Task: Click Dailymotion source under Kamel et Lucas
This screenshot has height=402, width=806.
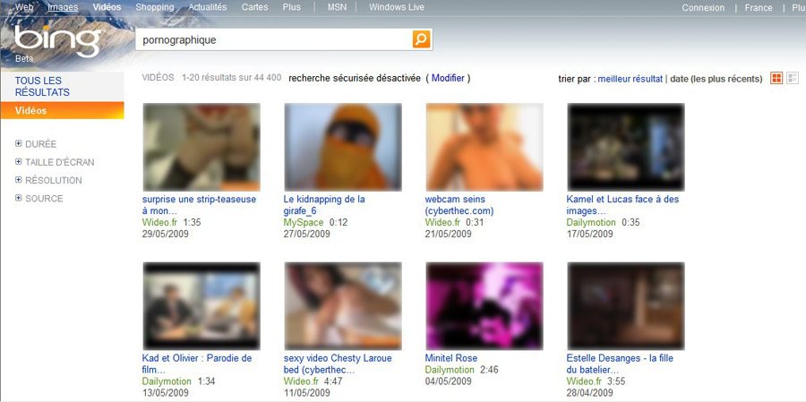Action: click(591, 223)
